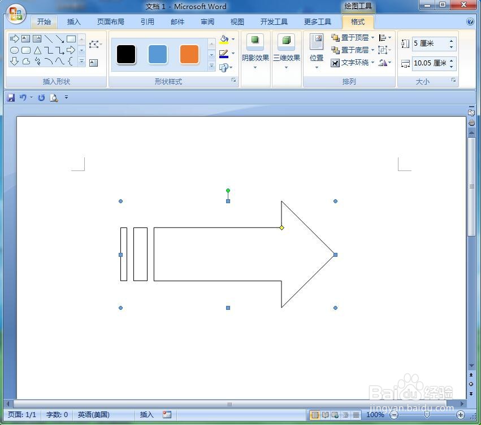Select the scribble shape tool
The height and width of the screenshot is (425, 481).
tap(37, 62)
